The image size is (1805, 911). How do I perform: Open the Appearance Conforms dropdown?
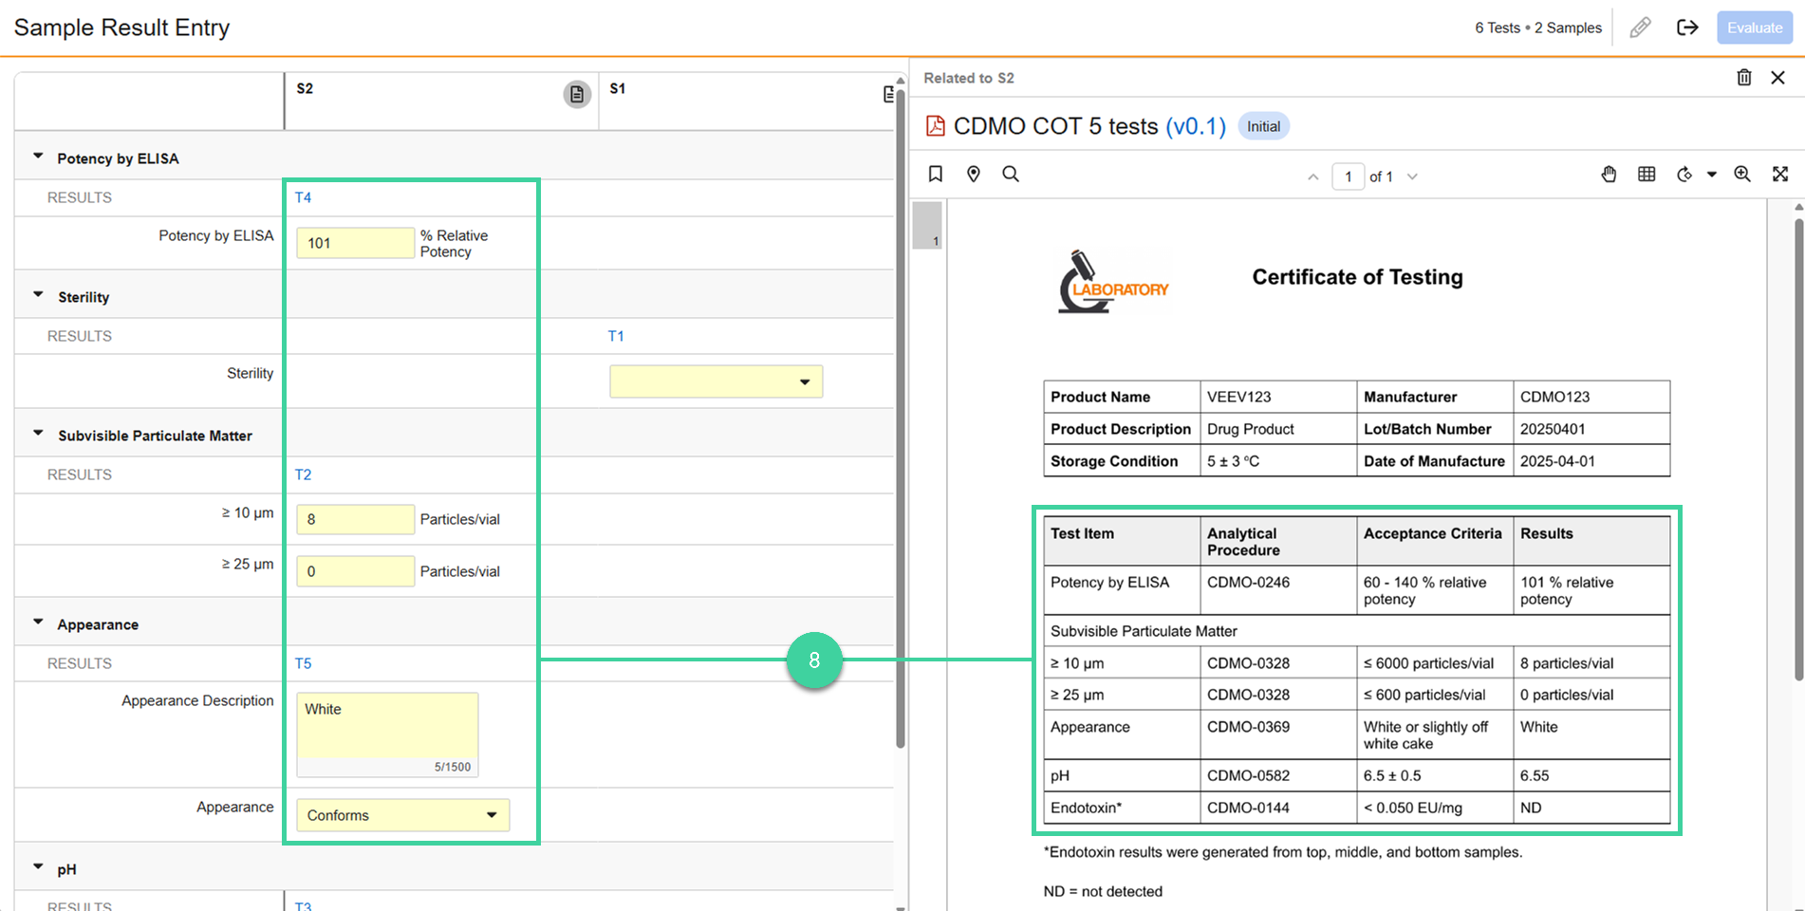pyautogui.click(x=402, y=815)
